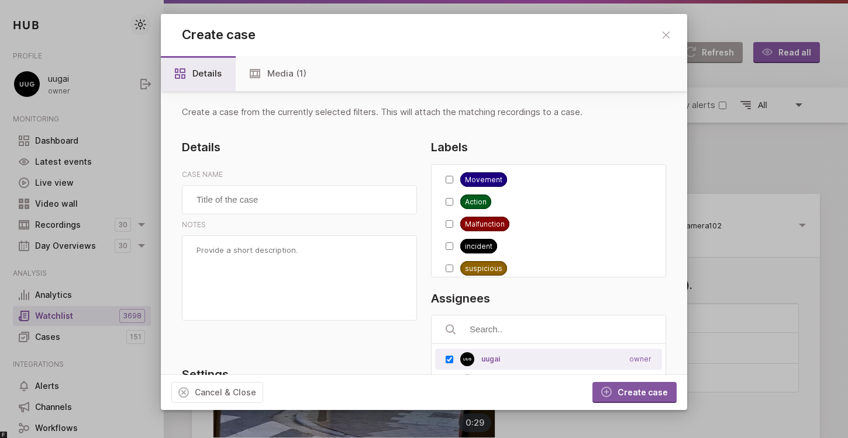The width and height of the screenshot is (848, 438).
Task: Open Workflows in the sidebar
Action: (x=82, y=428)
